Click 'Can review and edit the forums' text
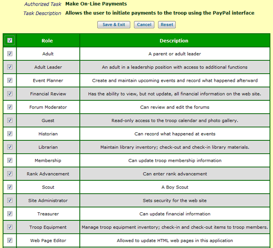 pyautogui.click(x=175, y=107)
